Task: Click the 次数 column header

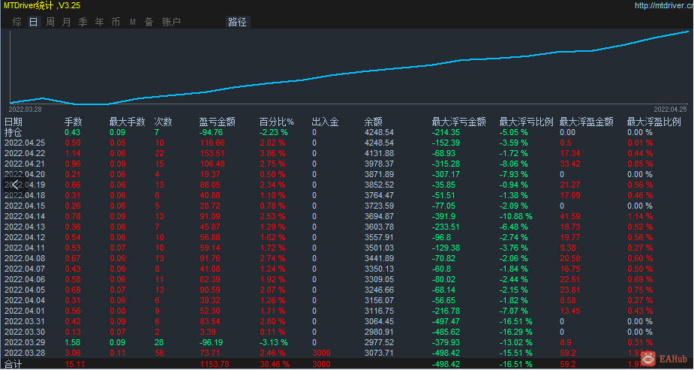Action: [x=164, y=122]
